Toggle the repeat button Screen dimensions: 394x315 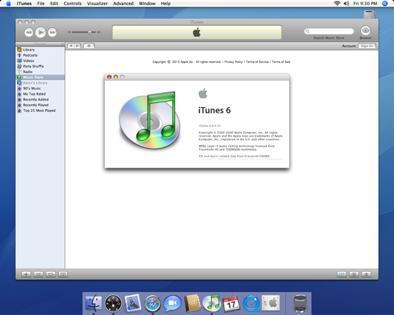click(x=51, y=274)
